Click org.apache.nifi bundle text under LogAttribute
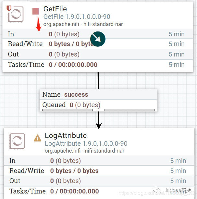Image resolution: width=197 pixels, height=199 pixels. (84, 151)
